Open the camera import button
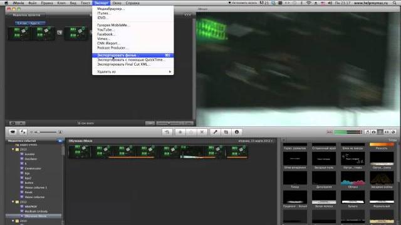Screen dimensions: 401x225 pyautogui.click(x=13, y=132)
